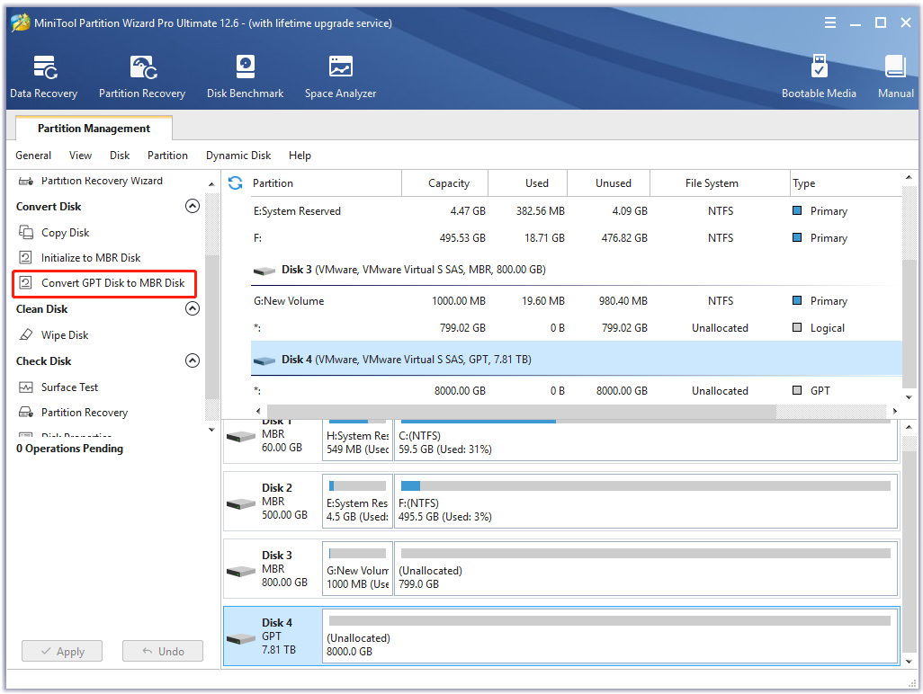
Task: Click Wipe Disk option
Action: [65, 334]
